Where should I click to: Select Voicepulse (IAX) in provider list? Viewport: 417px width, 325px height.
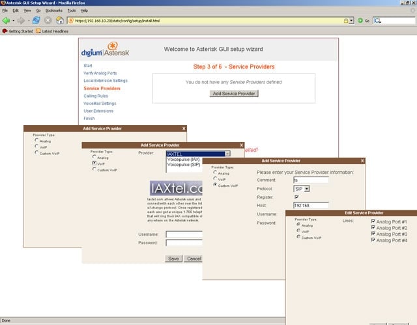tap(184, 159)
